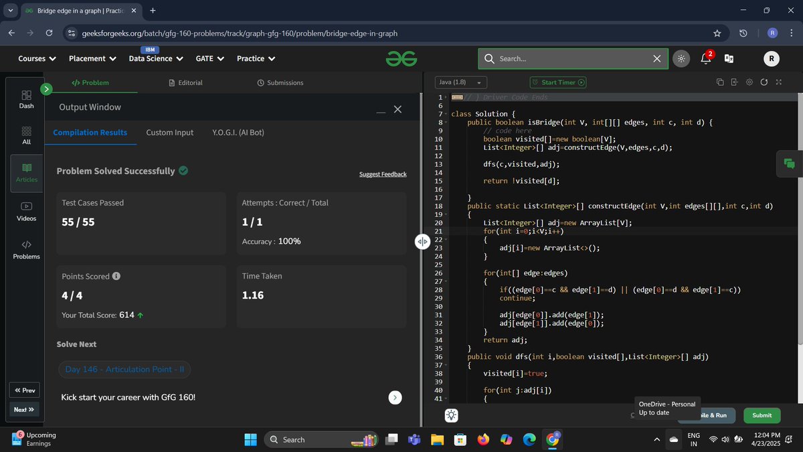Open a new browser tab

point(153,11)
